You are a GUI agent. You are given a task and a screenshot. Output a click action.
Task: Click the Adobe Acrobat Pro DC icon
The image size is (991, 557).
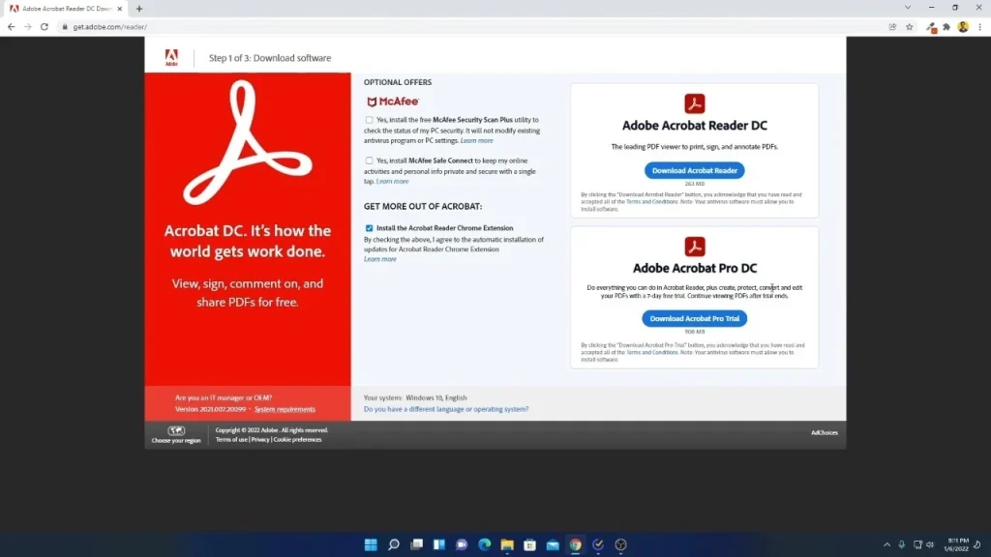pos(695,249)
